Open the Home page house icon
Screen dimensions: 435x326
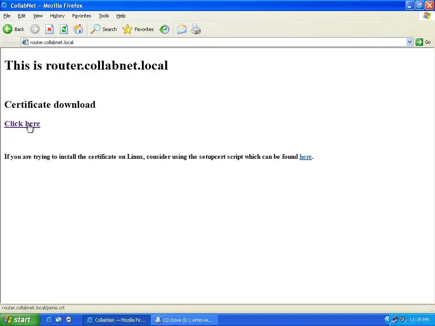[78, 29]
